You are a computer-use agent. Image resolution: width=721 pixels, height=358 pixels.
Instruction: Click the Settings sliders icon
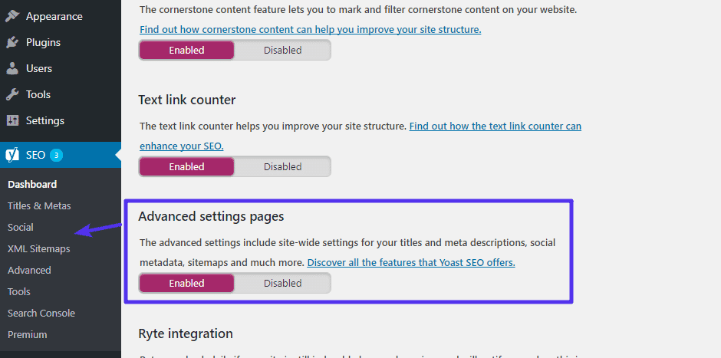[x=12, y=120]
